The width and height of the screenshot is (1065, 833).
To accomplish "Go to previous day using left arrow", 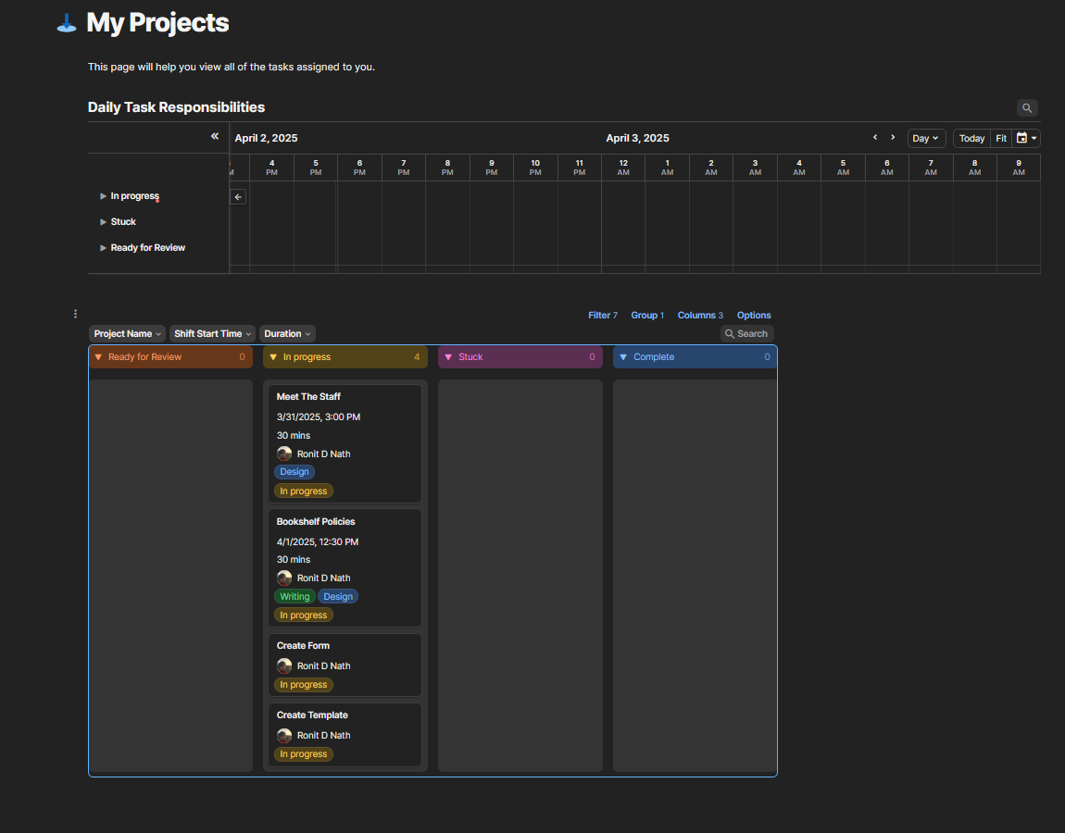I will (875, 138).
